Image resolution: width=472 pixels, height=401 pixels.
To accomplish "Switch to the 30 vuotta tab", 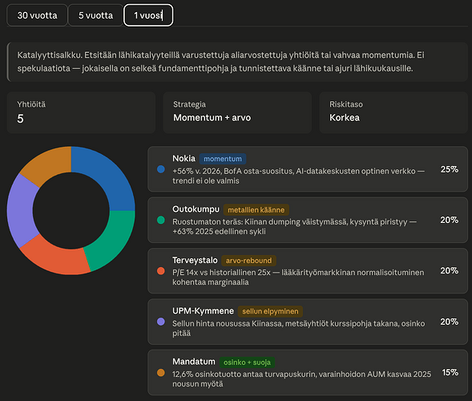I will coord(37,15).
